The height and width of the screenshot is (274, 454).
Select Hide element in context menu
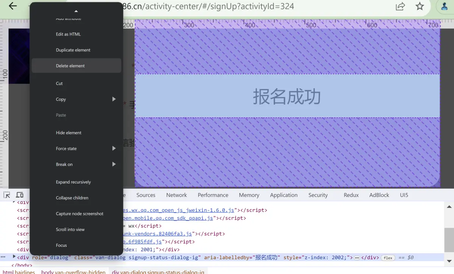[x=76, y=133]
